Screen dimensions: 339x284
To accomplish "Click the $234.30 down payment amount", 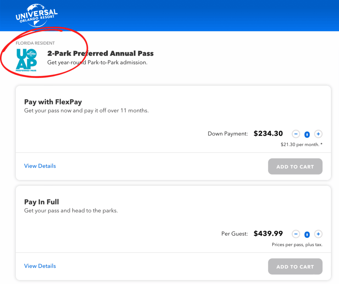I will (x=268, y=133).
